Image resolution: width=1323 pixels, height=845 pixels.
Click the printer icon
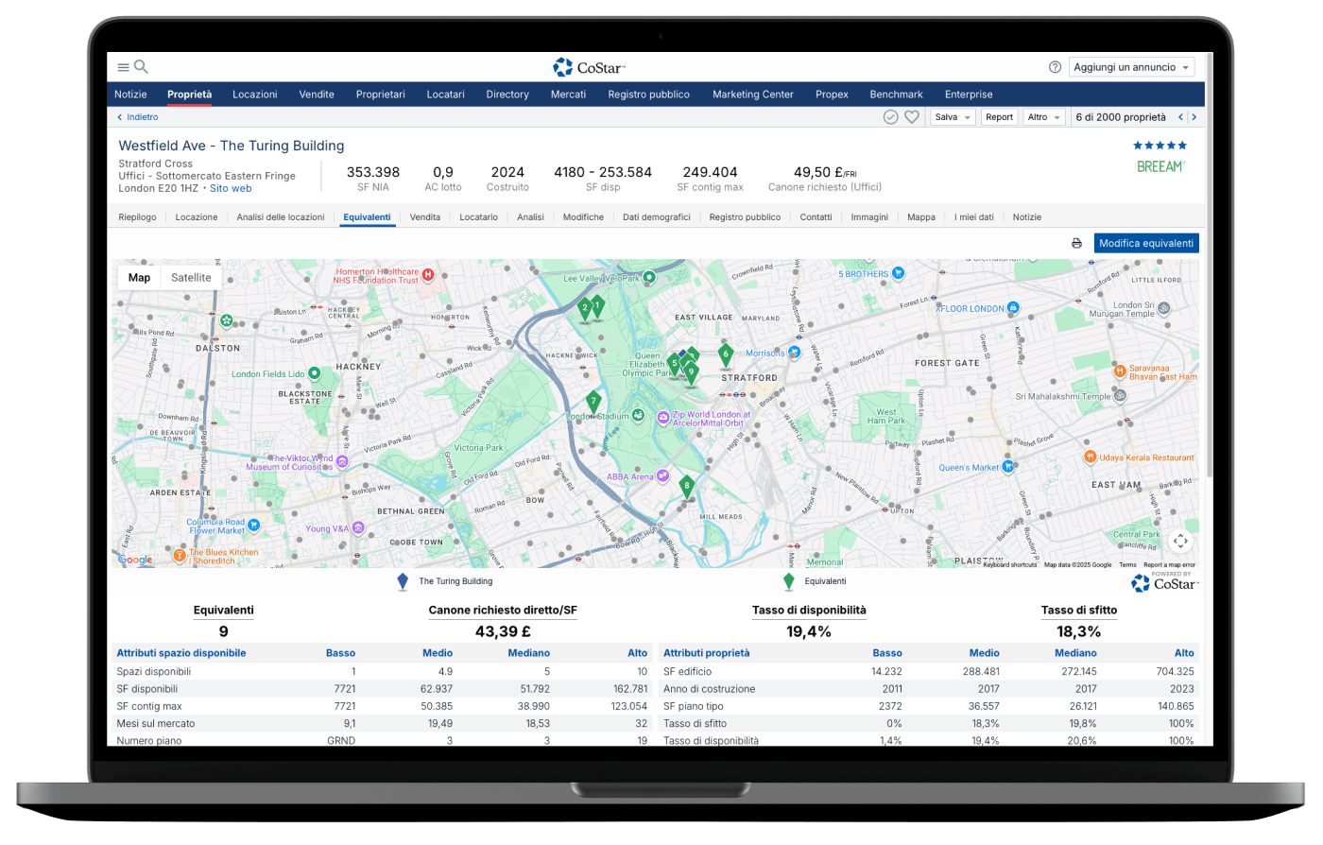1076,244
